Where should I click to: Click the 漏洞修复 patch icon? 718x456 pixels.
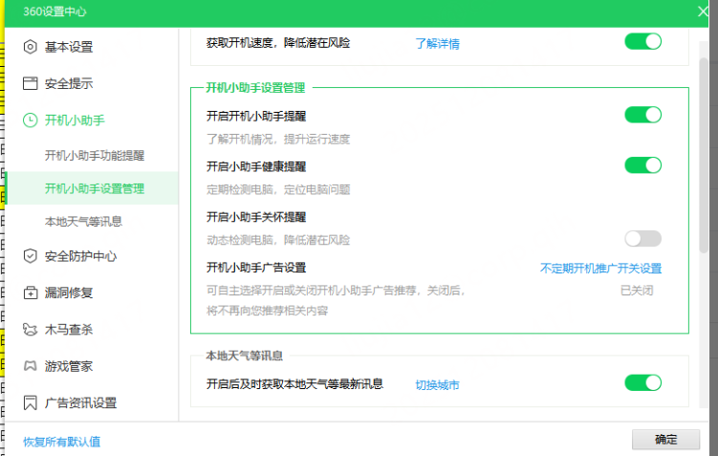coord(31,293)
